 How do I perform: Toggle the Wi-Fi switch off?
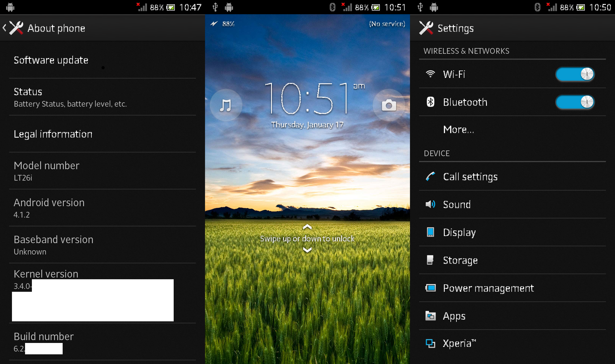[x=575, y=74]
